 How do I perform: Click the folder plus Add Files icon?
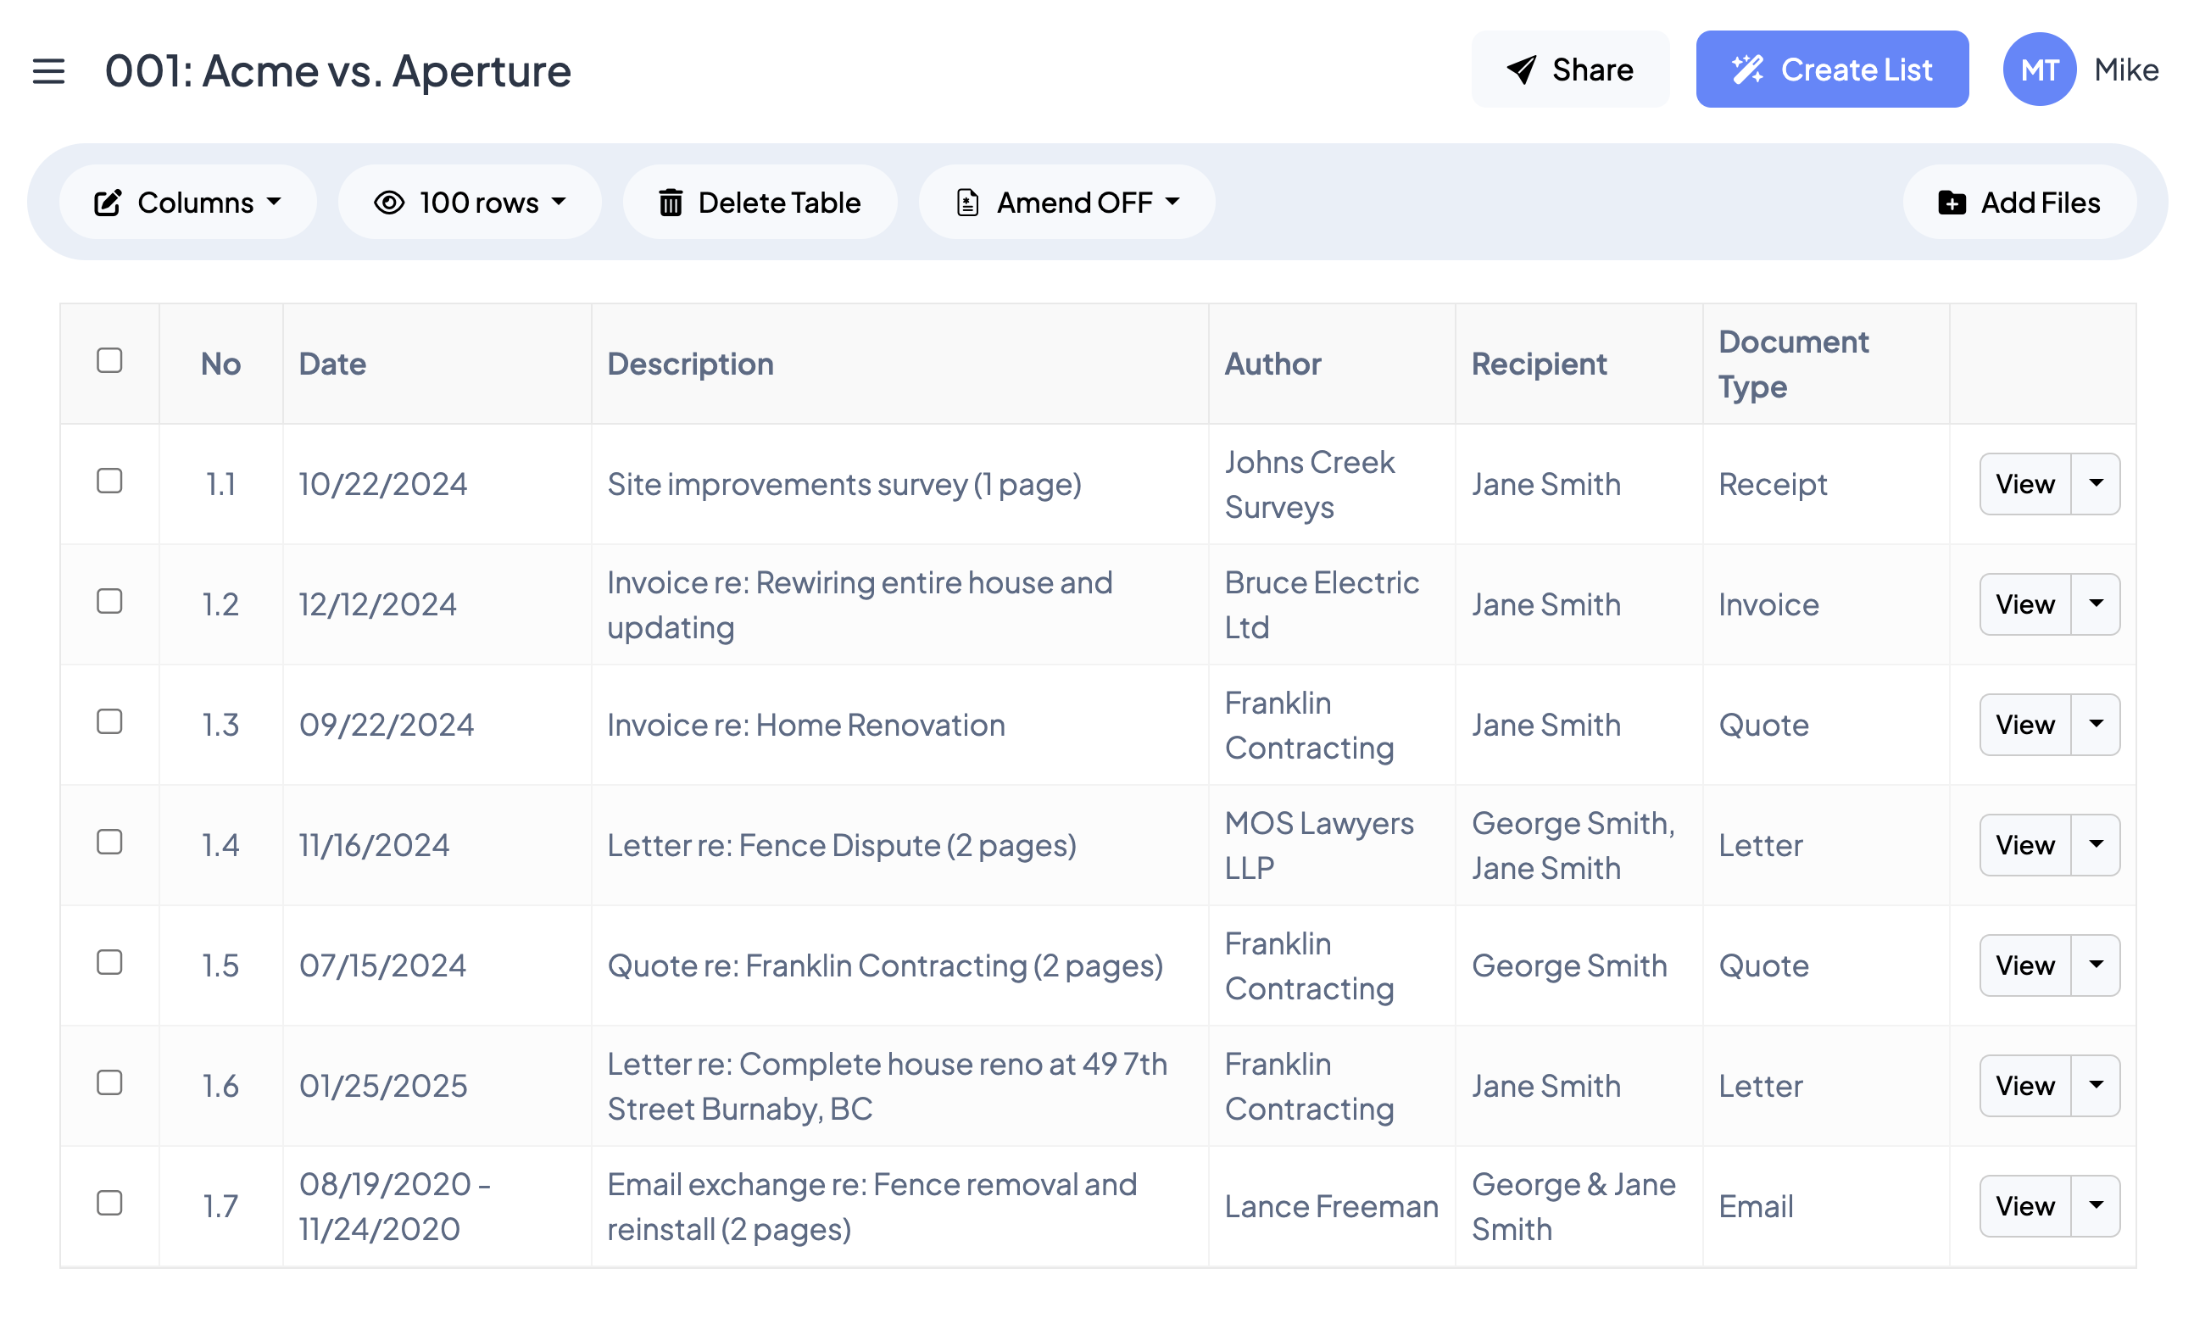(1951, 203)
